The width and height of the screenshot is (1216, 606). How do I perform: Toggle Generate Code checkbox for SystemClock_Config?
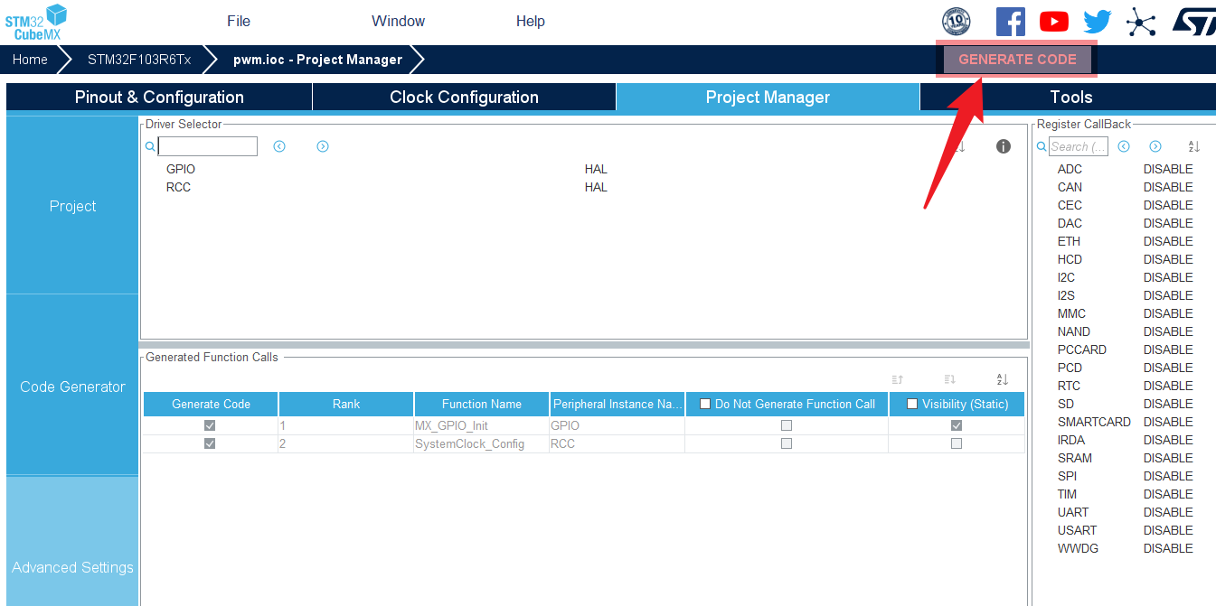pos(210,443)
